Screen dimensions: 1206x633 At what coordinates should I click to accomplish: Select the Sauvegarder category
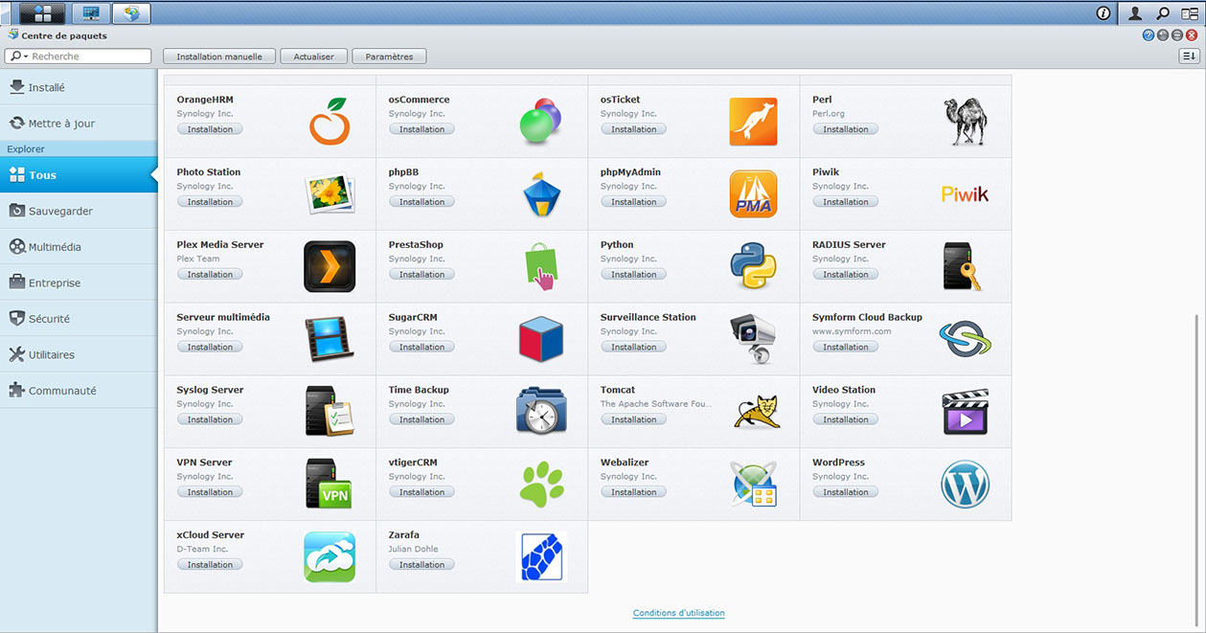tap(79, 211)
